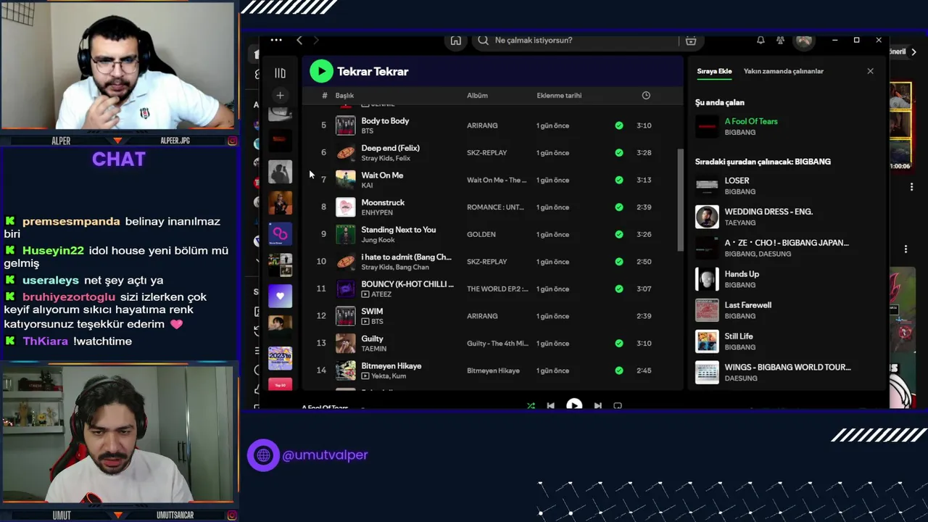Click the Moonstruck album cover thumbnail
Screen dimensions: 928x522
click(346, 207)
